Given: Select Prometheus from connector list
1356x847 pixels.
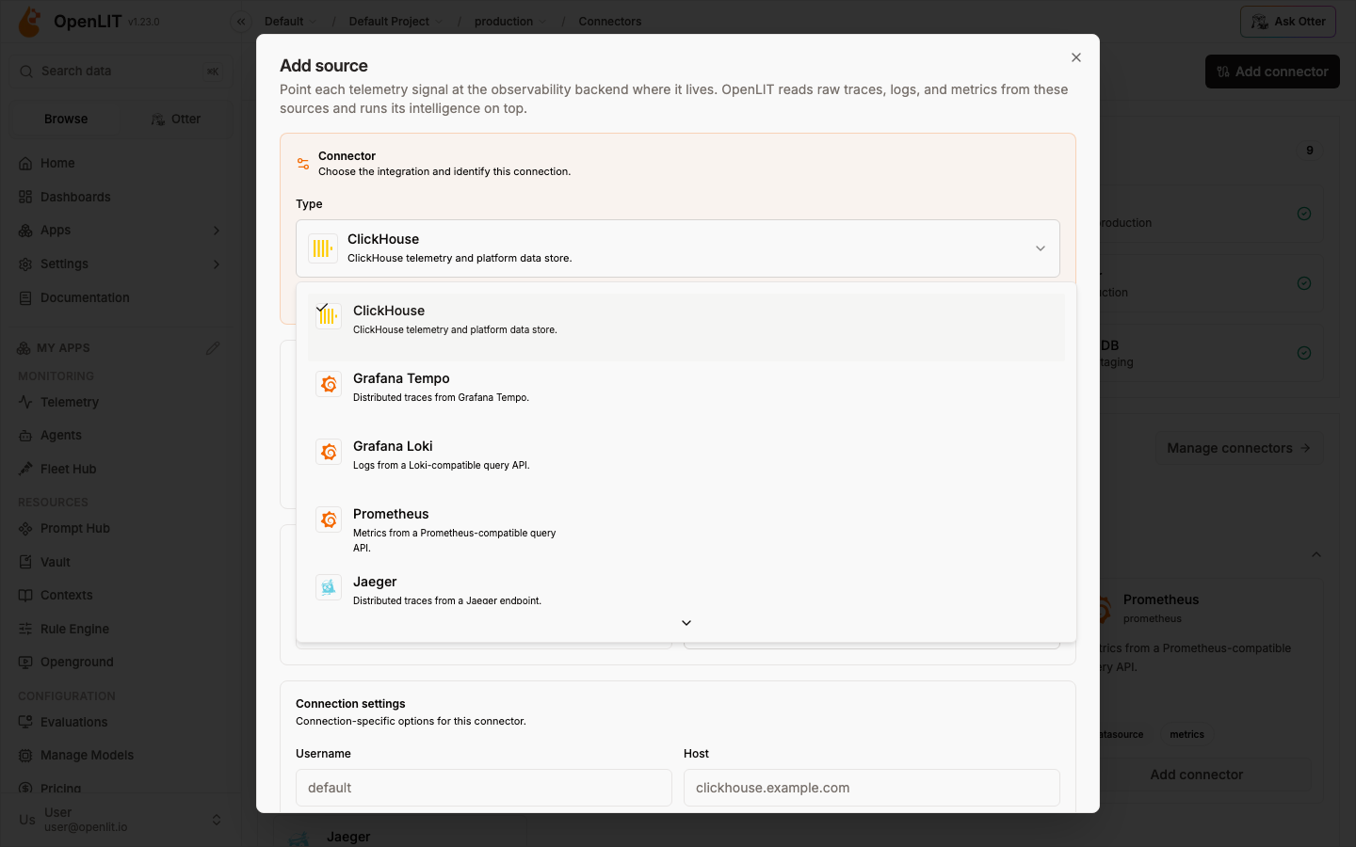Looking at the screenshot, I should (x=686, y=531).
